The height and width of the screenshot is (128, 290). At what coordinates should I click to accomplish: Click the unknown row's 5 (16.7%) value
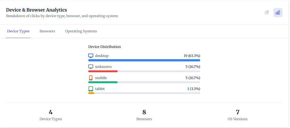[193, 67]
